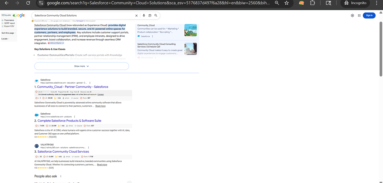
Task: Bookmark this page with the star icon
Action: point(286,3)
